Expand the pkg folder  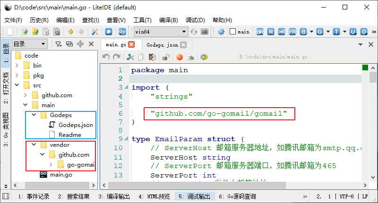tap(17, 75)
